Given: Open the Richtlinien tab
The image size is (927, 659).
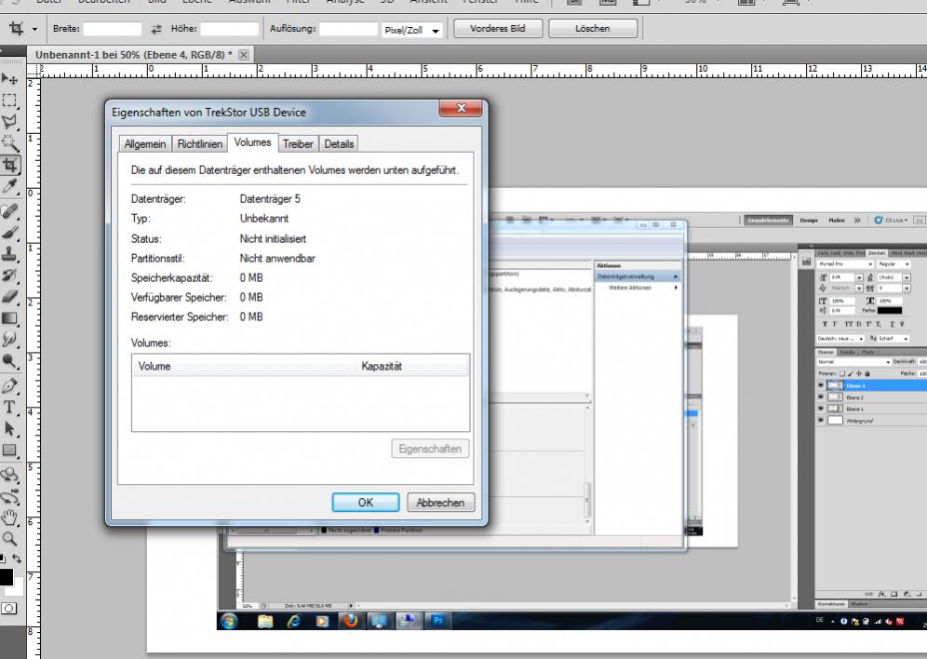Looking at the screenshot, I should click(200, 144).
